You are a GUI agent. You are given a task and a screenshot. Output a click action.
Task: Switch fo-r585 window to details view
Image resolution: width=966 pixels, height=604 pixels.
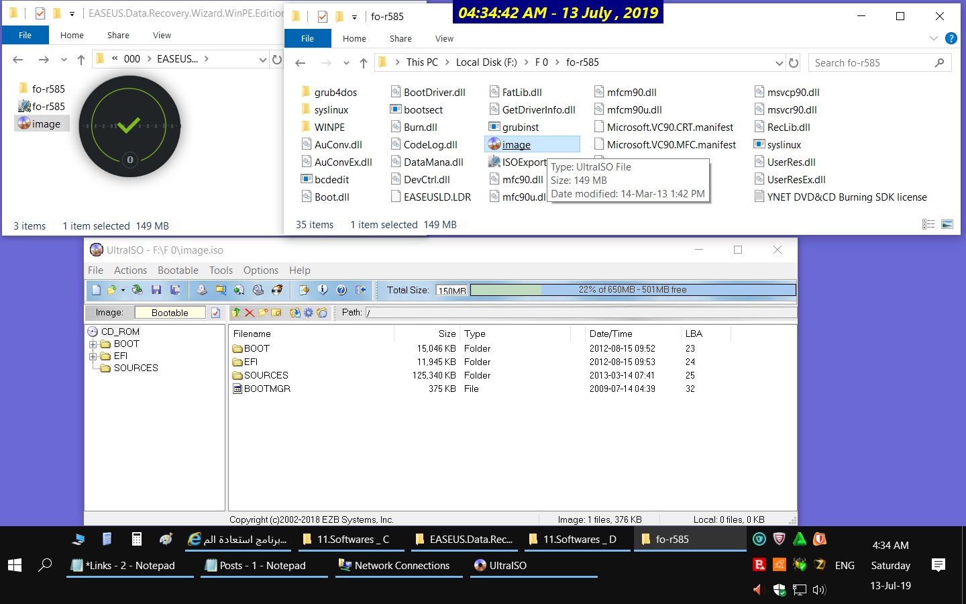tap(928, 224)
